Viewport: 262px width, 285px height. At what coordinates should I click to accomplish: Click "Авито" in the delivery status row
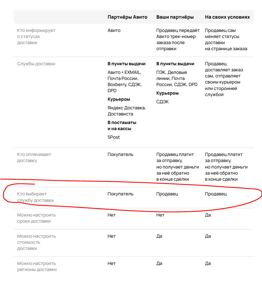pyautogui.click(x=114, y=31)
